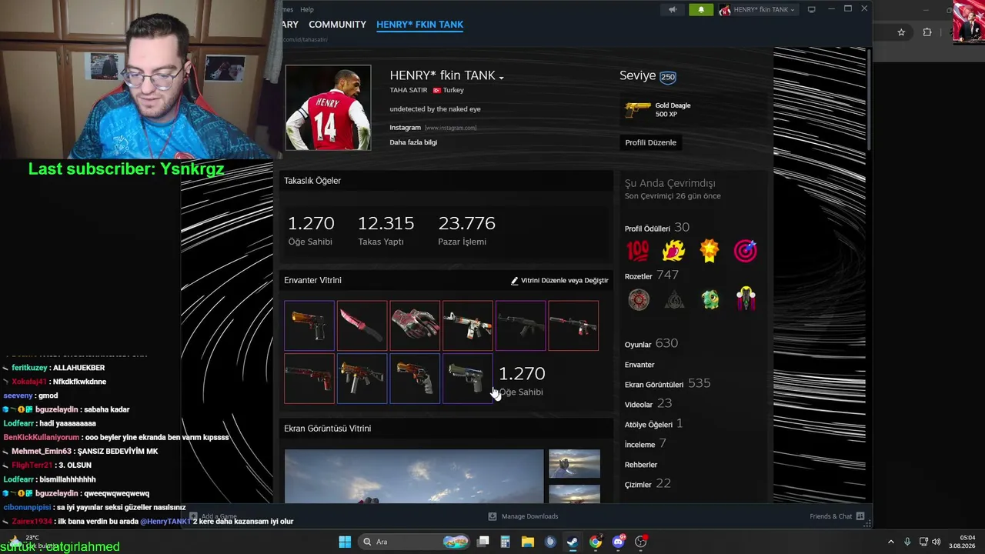Open the first small screenshot thumbnail
This screenshot has width=985, height=554.
[574, 464]
